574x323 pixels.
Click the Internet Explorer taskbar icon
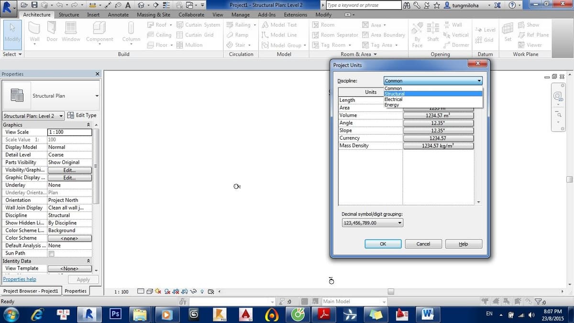(x=38, y=314)
